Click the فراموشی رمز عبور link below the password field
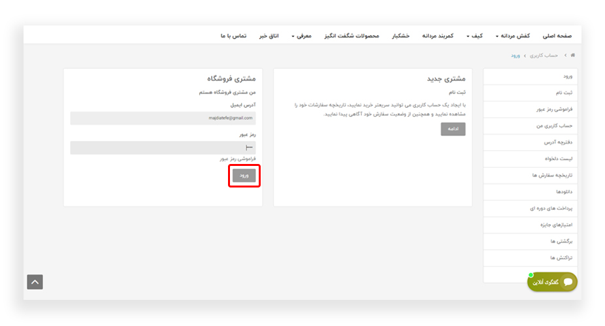605x326 pixels. [237, 159]
